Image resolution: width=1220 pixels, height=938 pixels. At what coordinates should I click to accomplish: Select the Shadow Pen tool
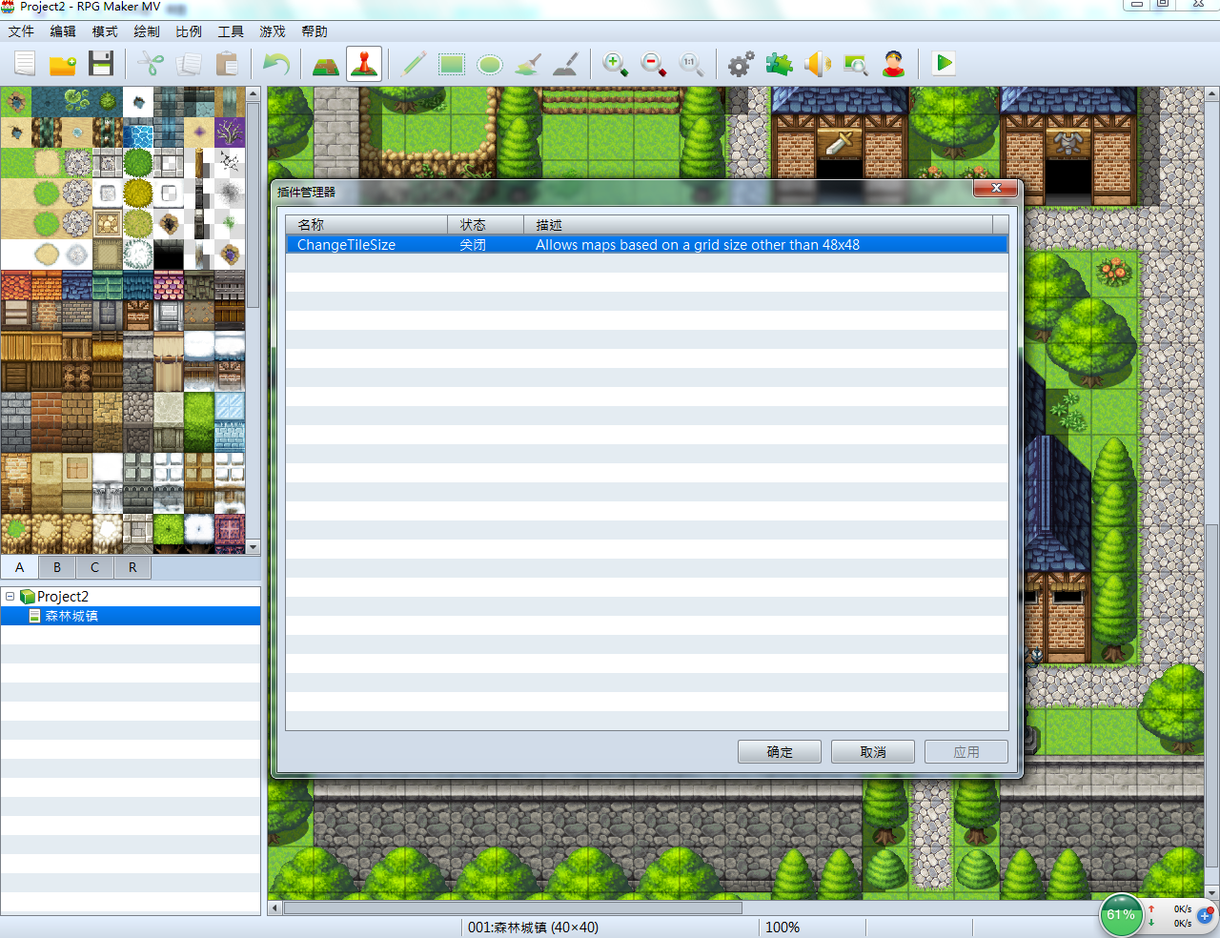[x=566, y=64]
